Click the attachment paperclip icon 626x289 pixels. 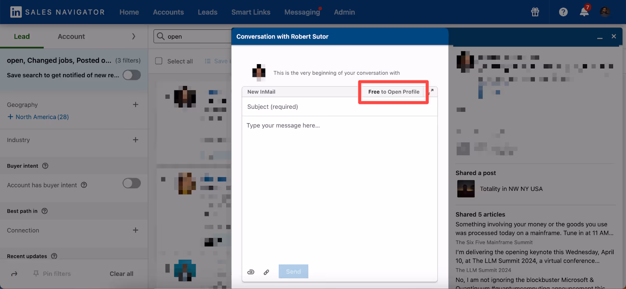click(251, 272)
